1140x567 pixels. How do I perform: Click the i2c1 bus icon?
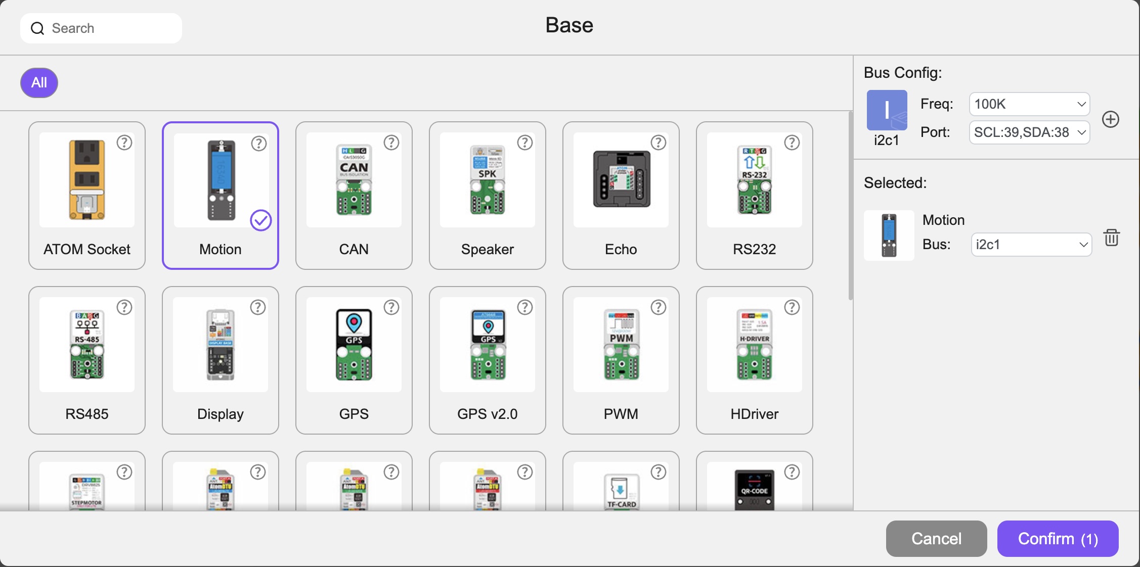pyautogui.click(x=887, y=110)
